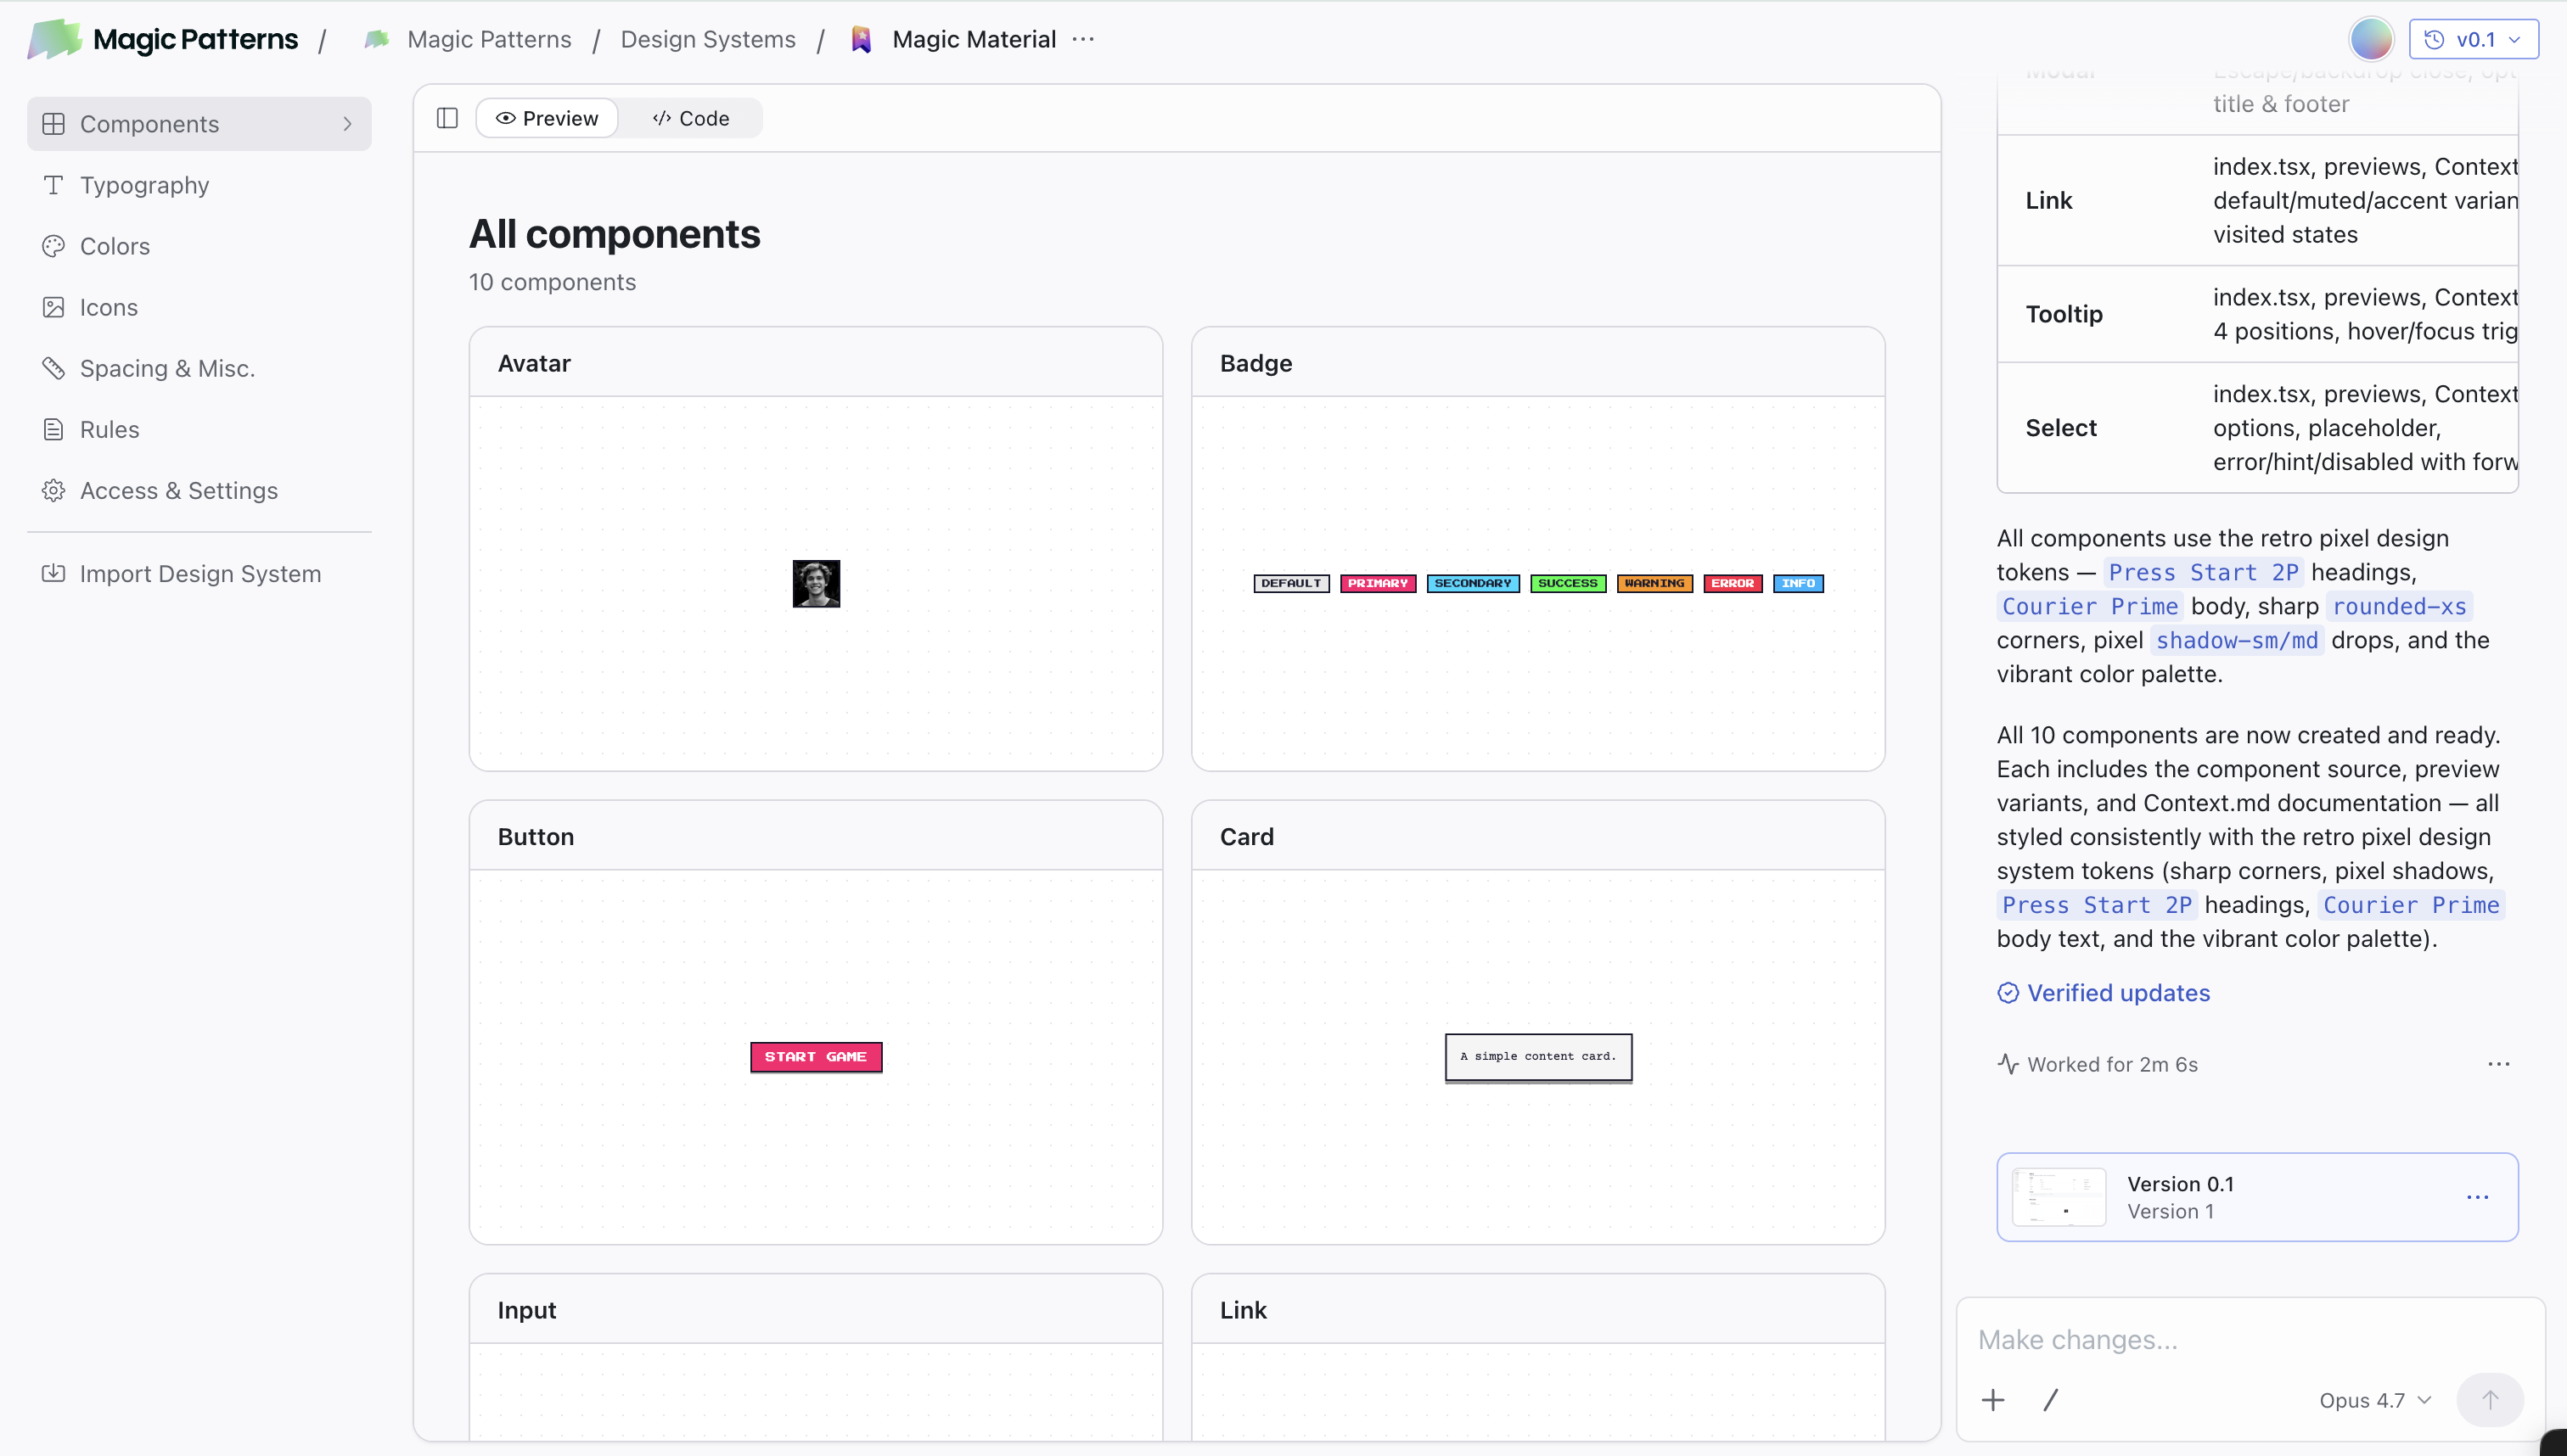Click the Version 0.1 thumbnail
Viewport: 2567px width, 1456px height.
pyautogui.click(x=2059, y=1197)
